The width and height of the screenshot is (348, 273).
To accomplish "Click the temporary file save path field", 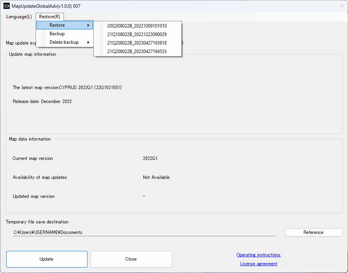I will pos(144,232).
